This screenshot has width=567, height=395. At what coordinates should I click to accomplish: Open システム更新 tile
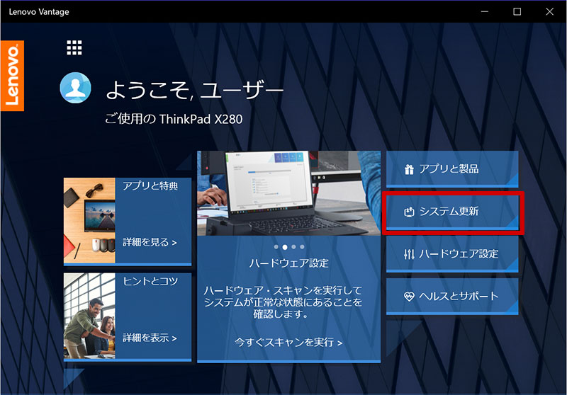[x=452, y=212]
